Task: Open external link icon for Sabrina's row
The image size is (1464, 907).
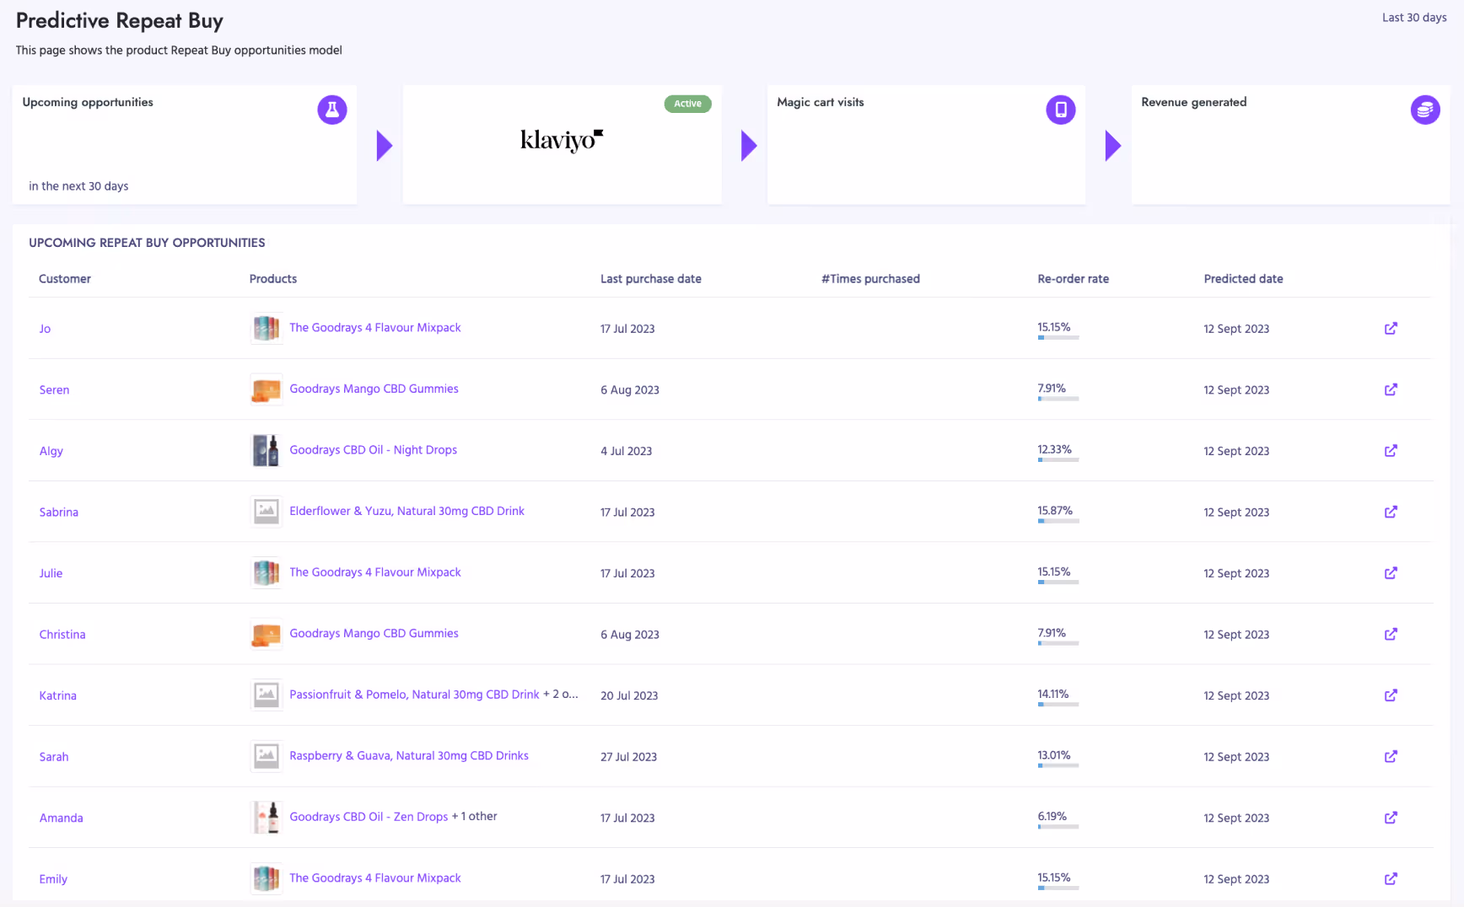Action: tap(1391, 512)
